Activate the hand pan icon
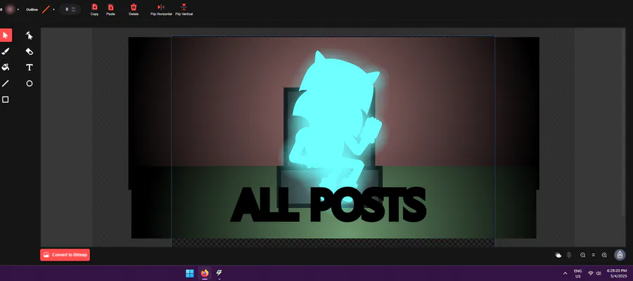The width and height of the screenshot is (633, 281). point(558,255)
